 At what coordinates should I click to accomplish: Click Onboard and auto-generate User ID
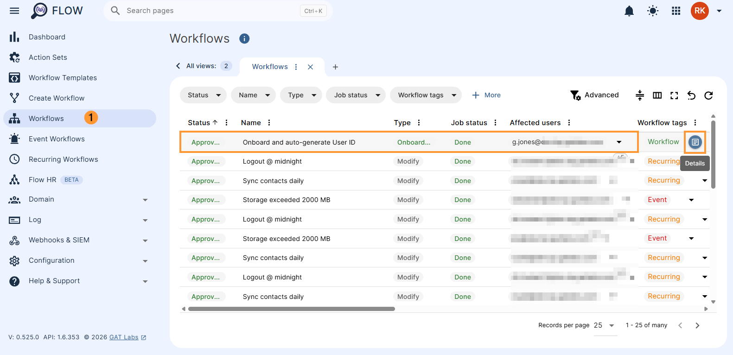299,142
